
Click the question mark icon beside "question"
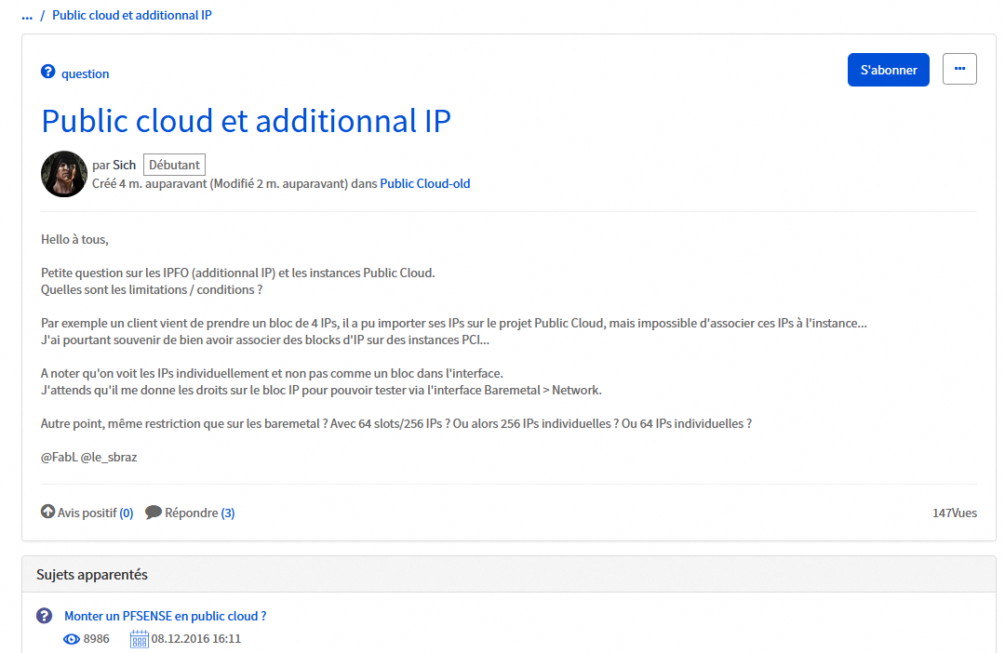[48, 73]
